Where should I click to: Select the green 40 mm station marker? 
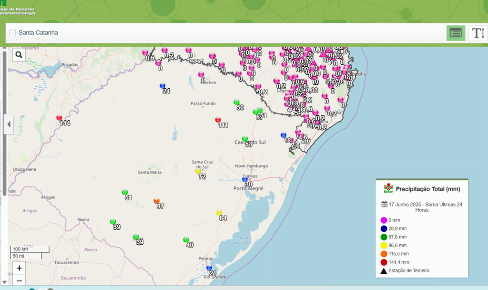click(x=186, y=239)
